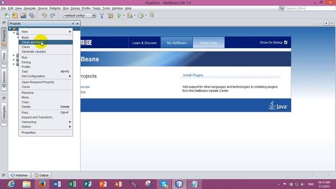336x189 pixels.
Task: Click the volume icon in system tray
Action: coord(302,184)
